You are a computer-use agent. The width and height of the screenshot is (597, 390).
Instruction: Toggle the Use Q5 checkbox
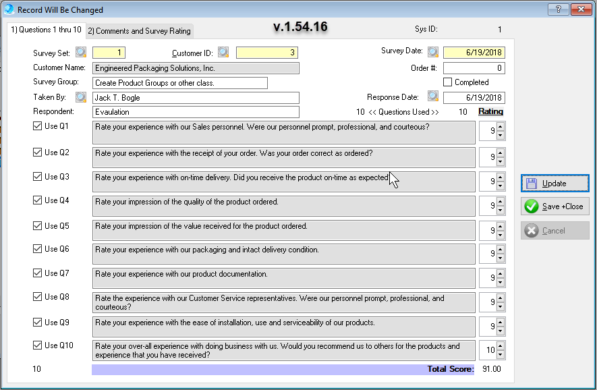(37, 226)
